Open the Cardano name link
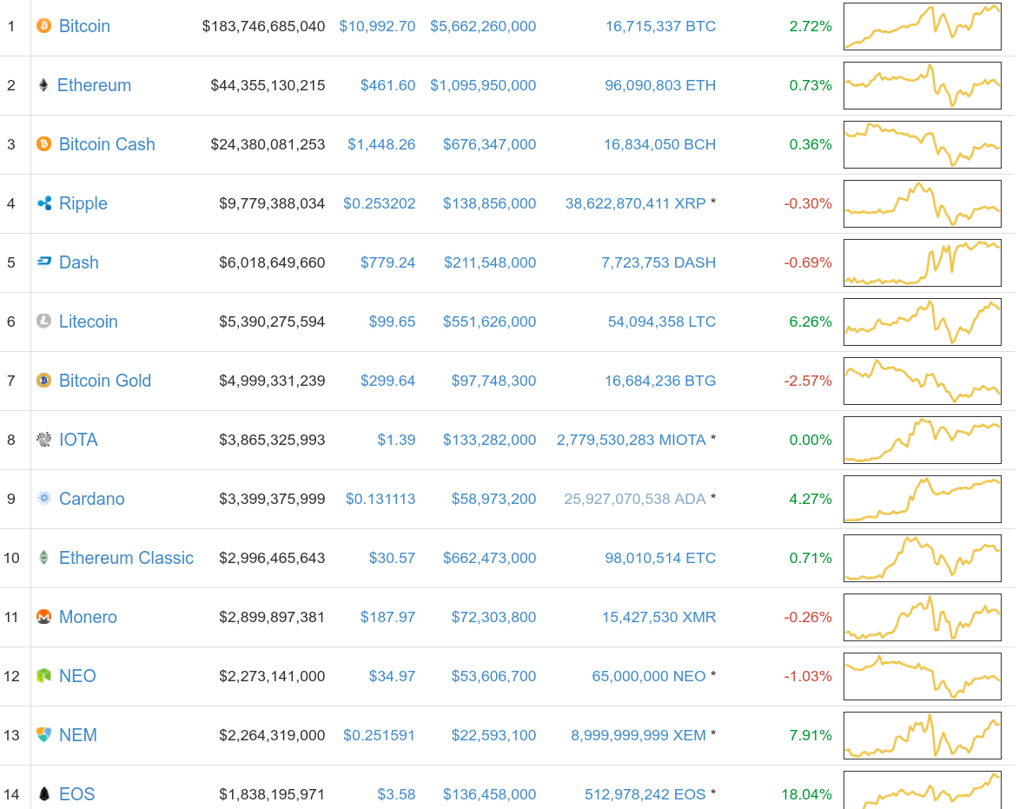1019x809 pixels. click(91, 499)
